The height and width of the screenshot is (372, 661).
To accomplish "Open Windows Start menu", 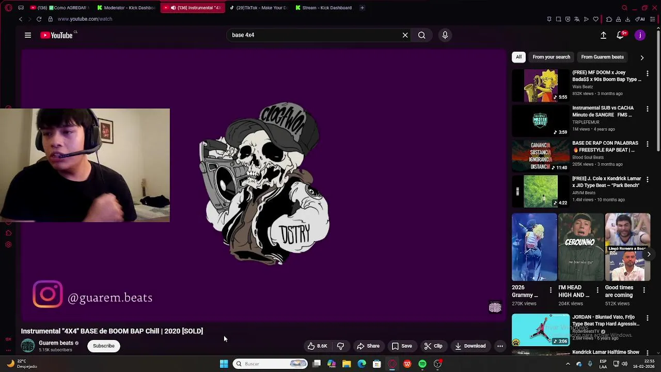I will [x=224, y=364].
